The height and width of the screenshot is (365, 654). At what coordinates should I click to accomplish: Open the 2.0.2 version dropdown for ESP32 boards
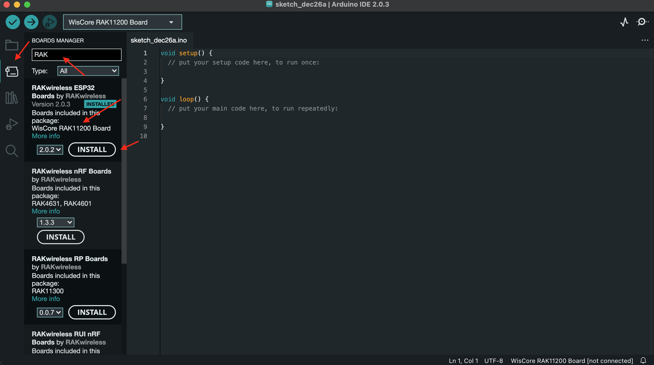pos(50,149)
